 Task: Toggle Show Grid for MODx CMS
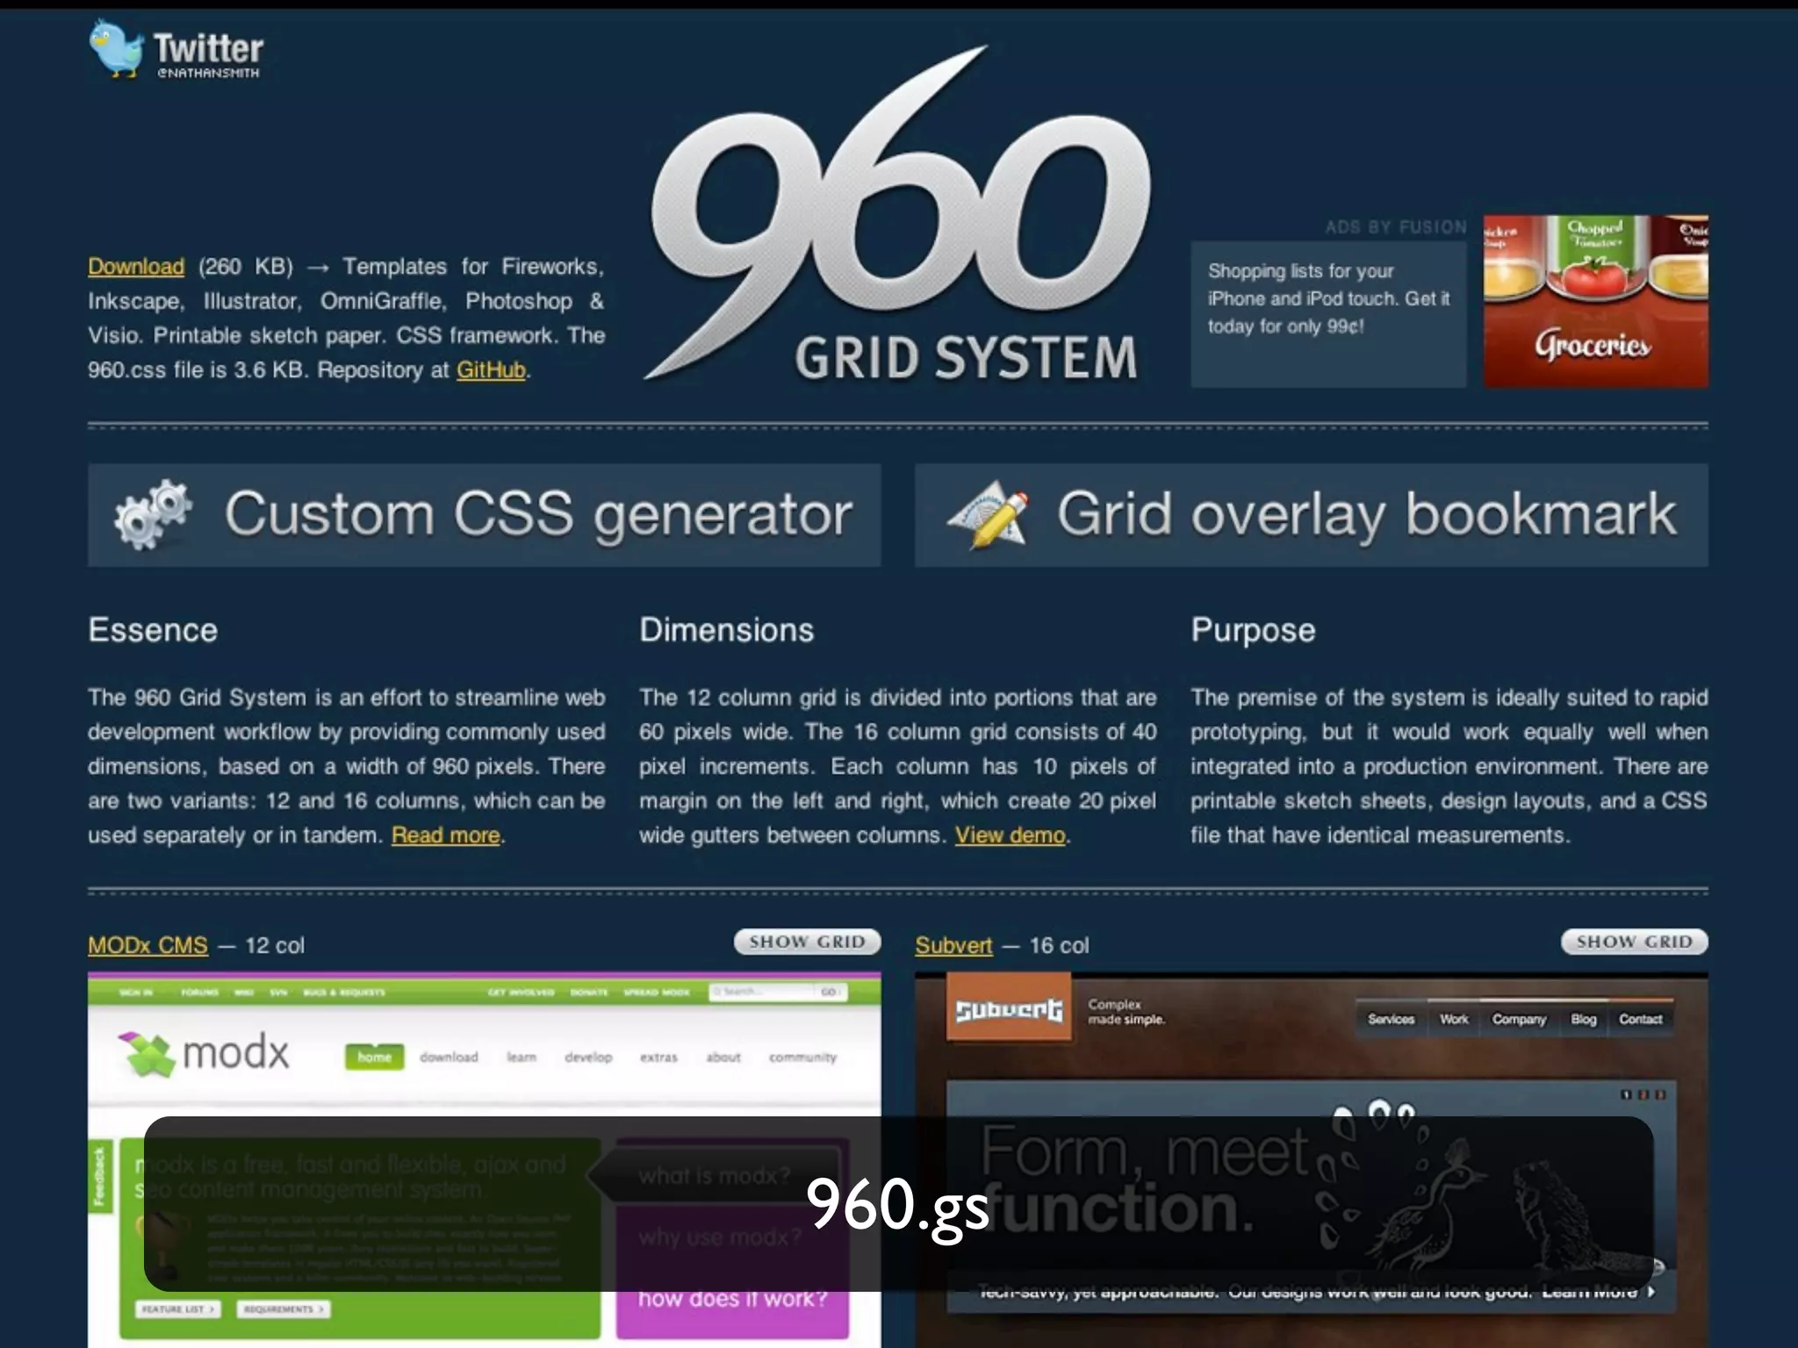click(x=807, y=942)
